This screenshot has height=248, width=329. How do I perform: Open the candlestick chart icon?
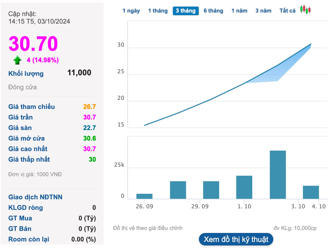tap(305, 10)
